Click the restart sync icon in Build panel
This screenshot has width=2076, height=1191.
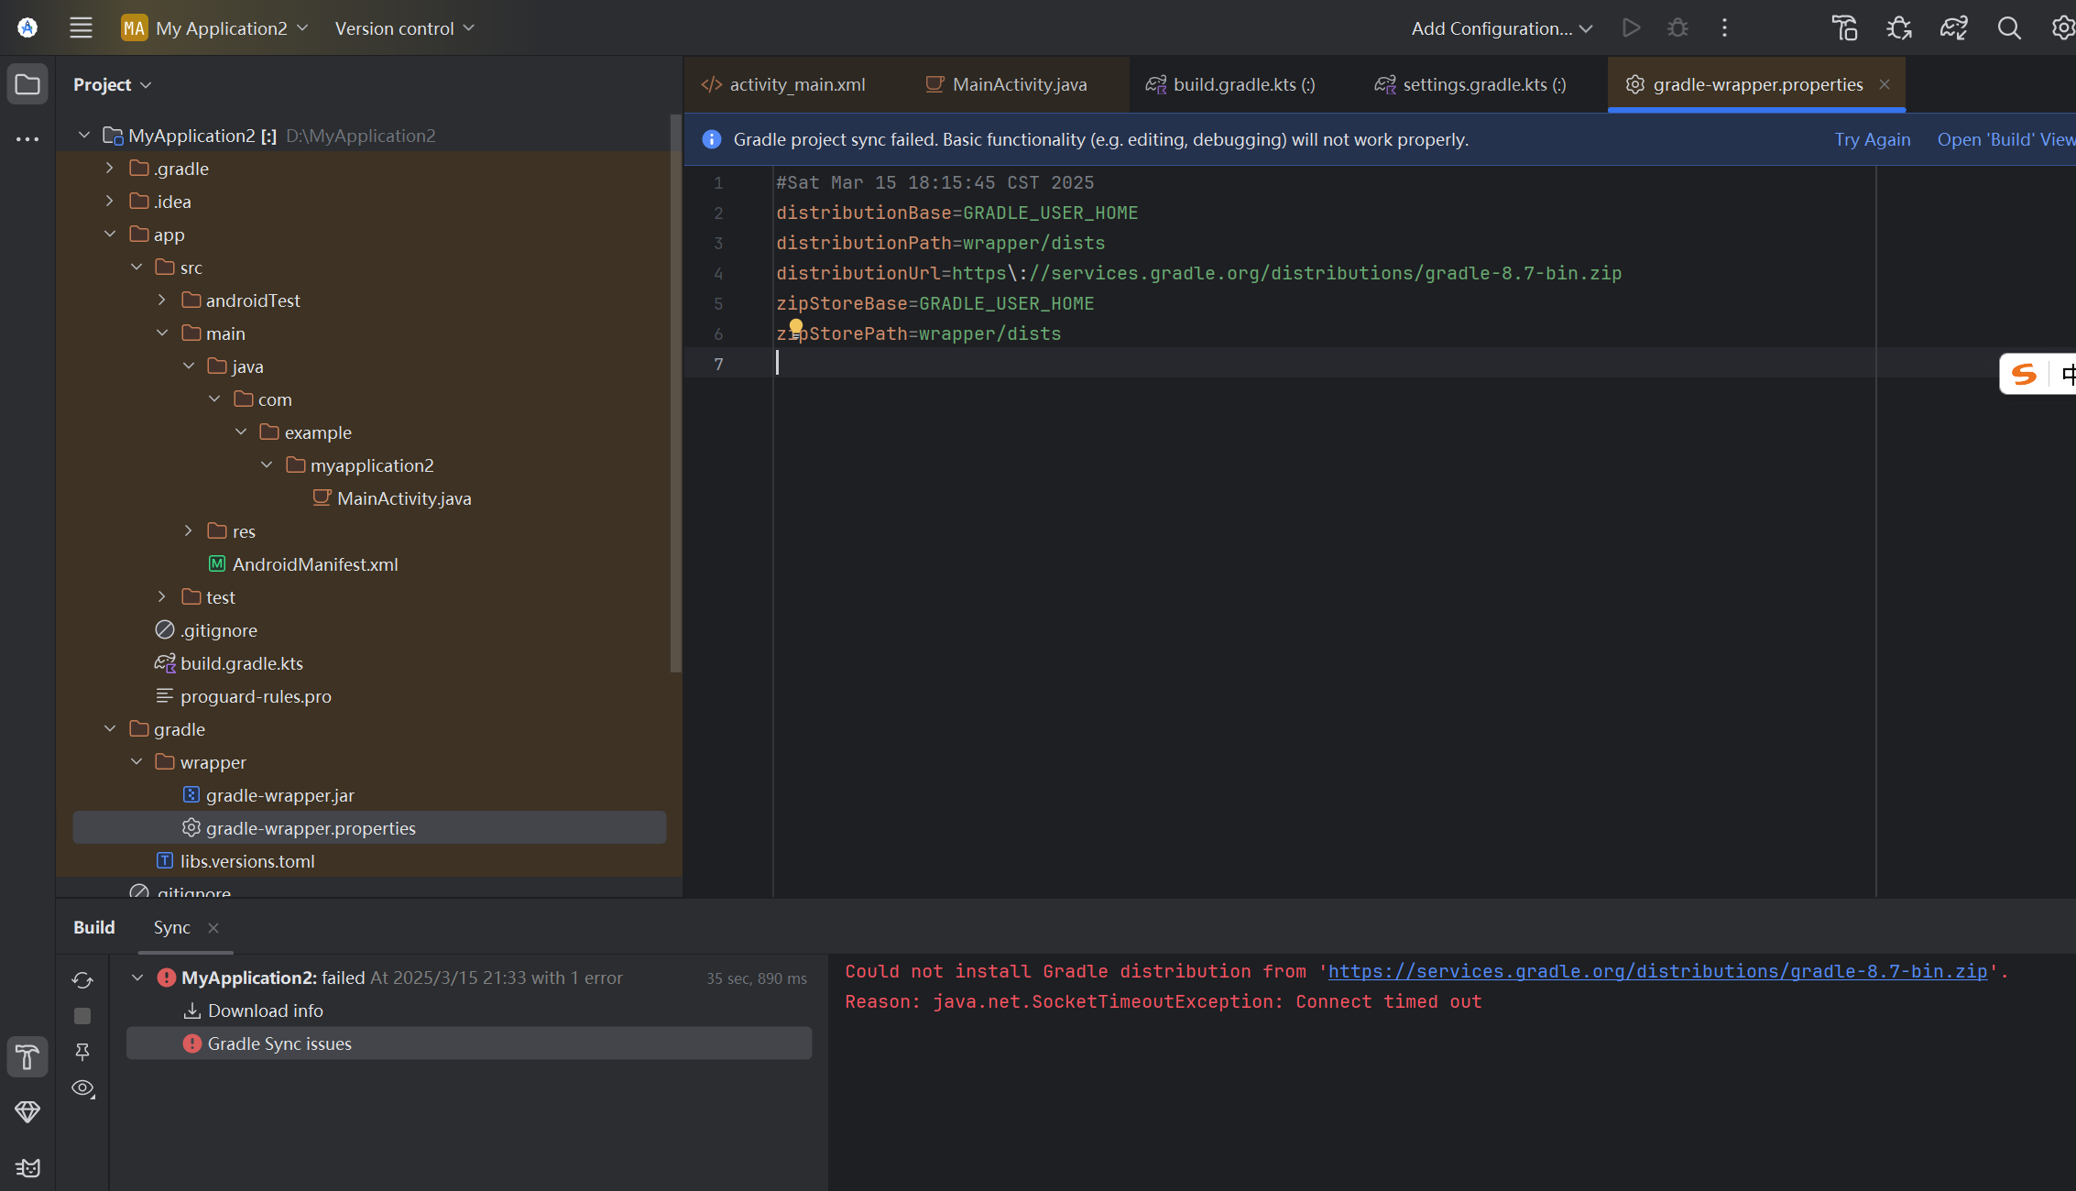tap(82, 979)
